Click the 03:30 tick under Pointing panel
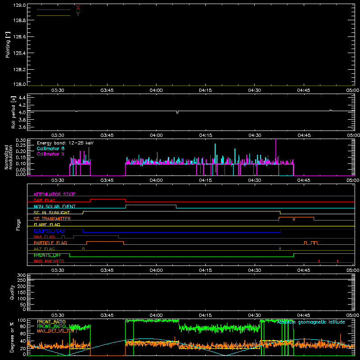The image size is (360, 360). pos(58,90)
